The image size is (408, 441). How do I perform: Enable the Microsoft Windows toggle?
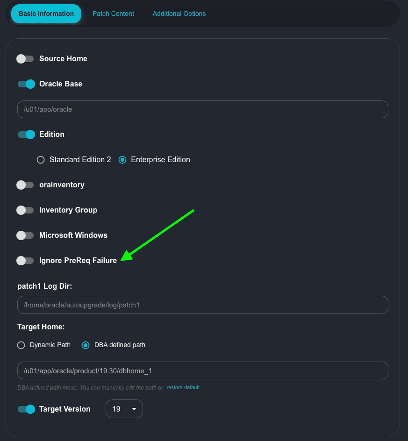[x=25, y=235]
